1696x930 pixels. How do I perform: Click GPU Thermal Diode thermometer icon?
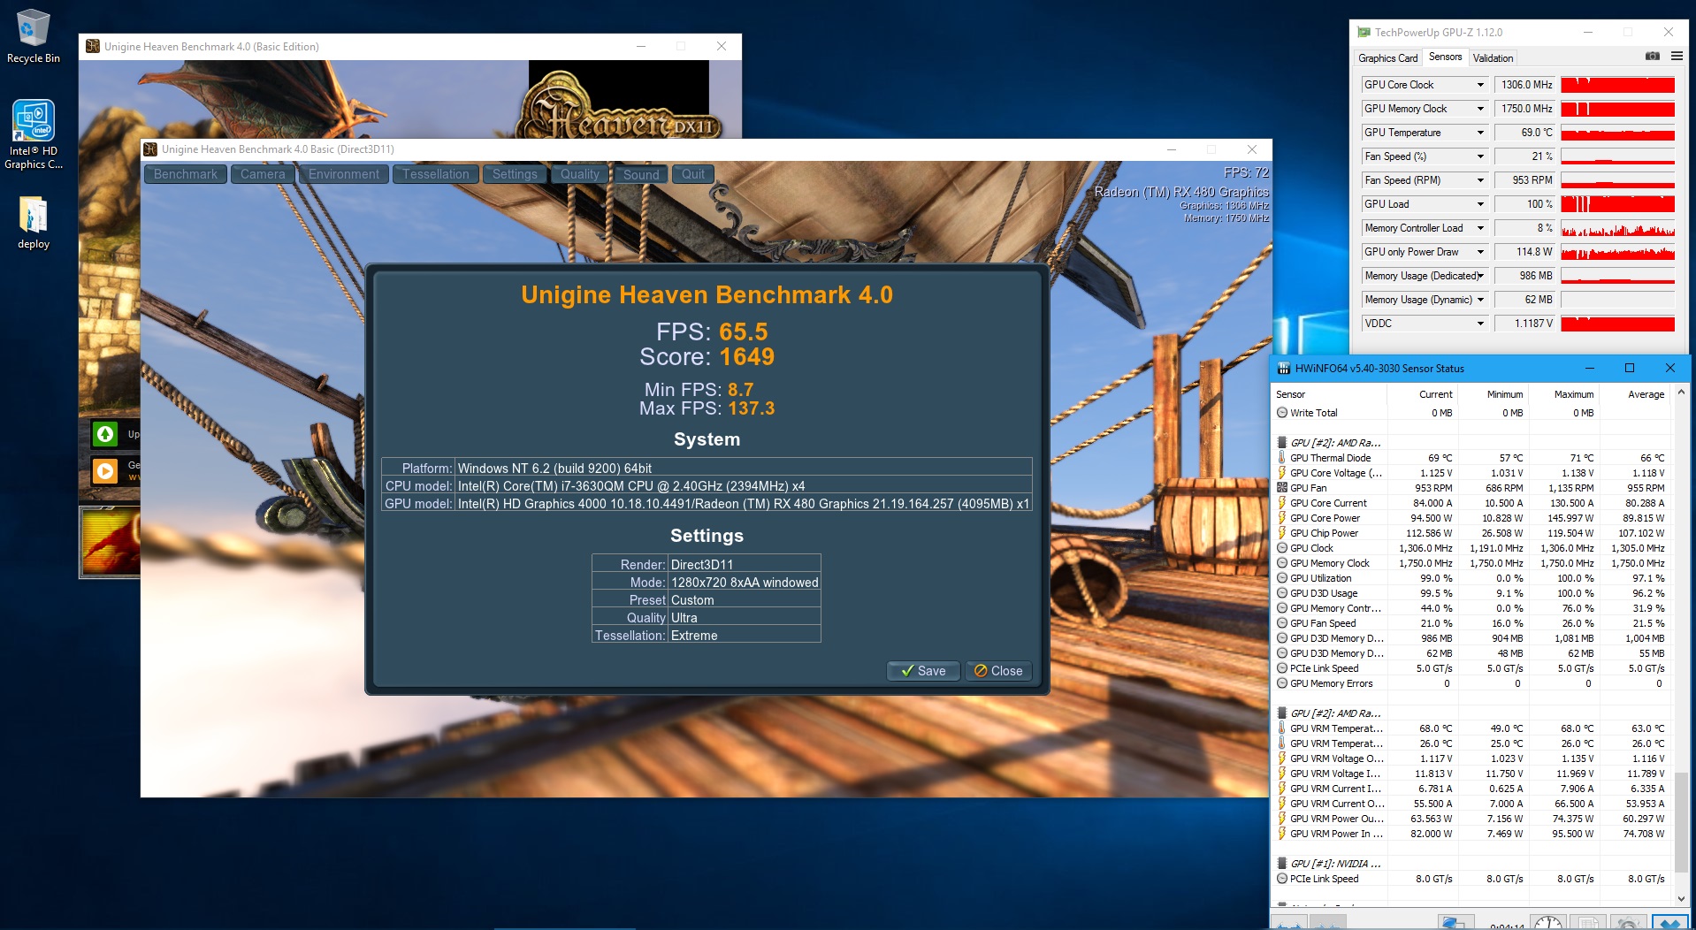[x=1281, y=458]
